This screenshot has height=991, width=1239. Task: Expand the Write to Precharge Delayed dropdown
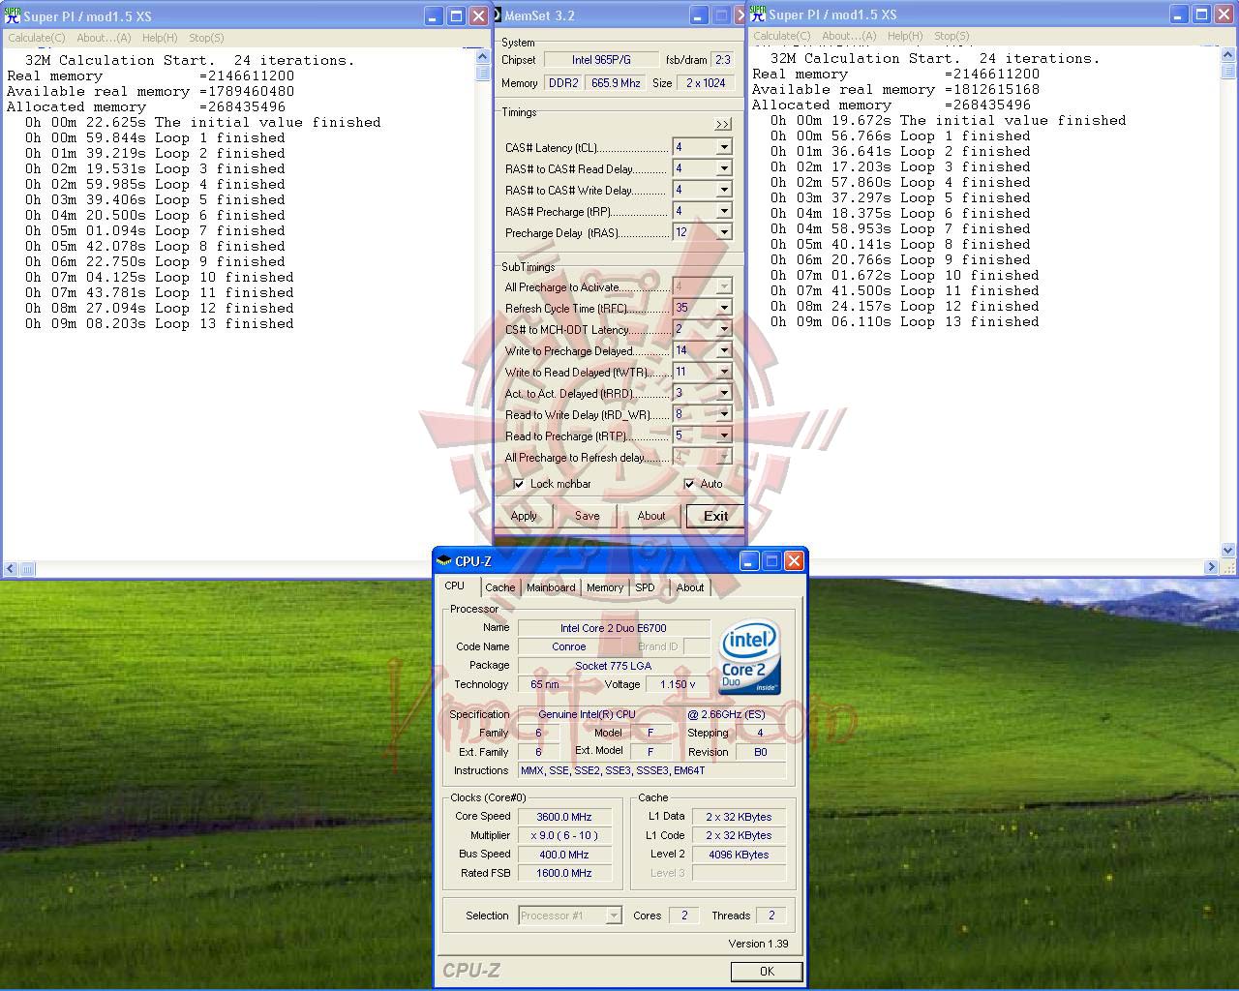coord(723,350)
